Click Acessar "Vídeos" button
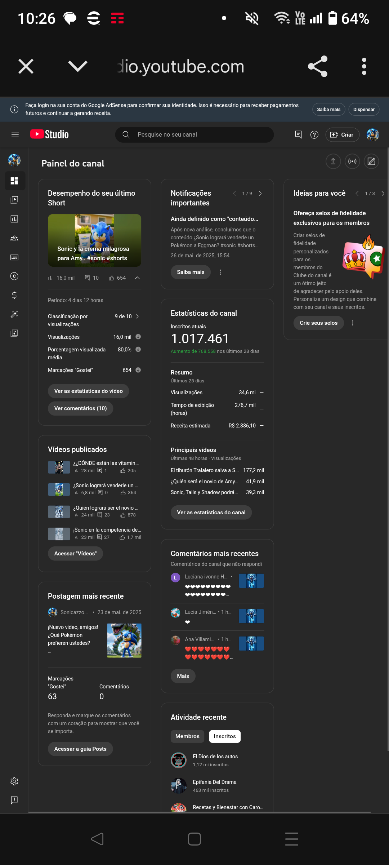This screenshot has height=865, width=389. tap(76, 554)
